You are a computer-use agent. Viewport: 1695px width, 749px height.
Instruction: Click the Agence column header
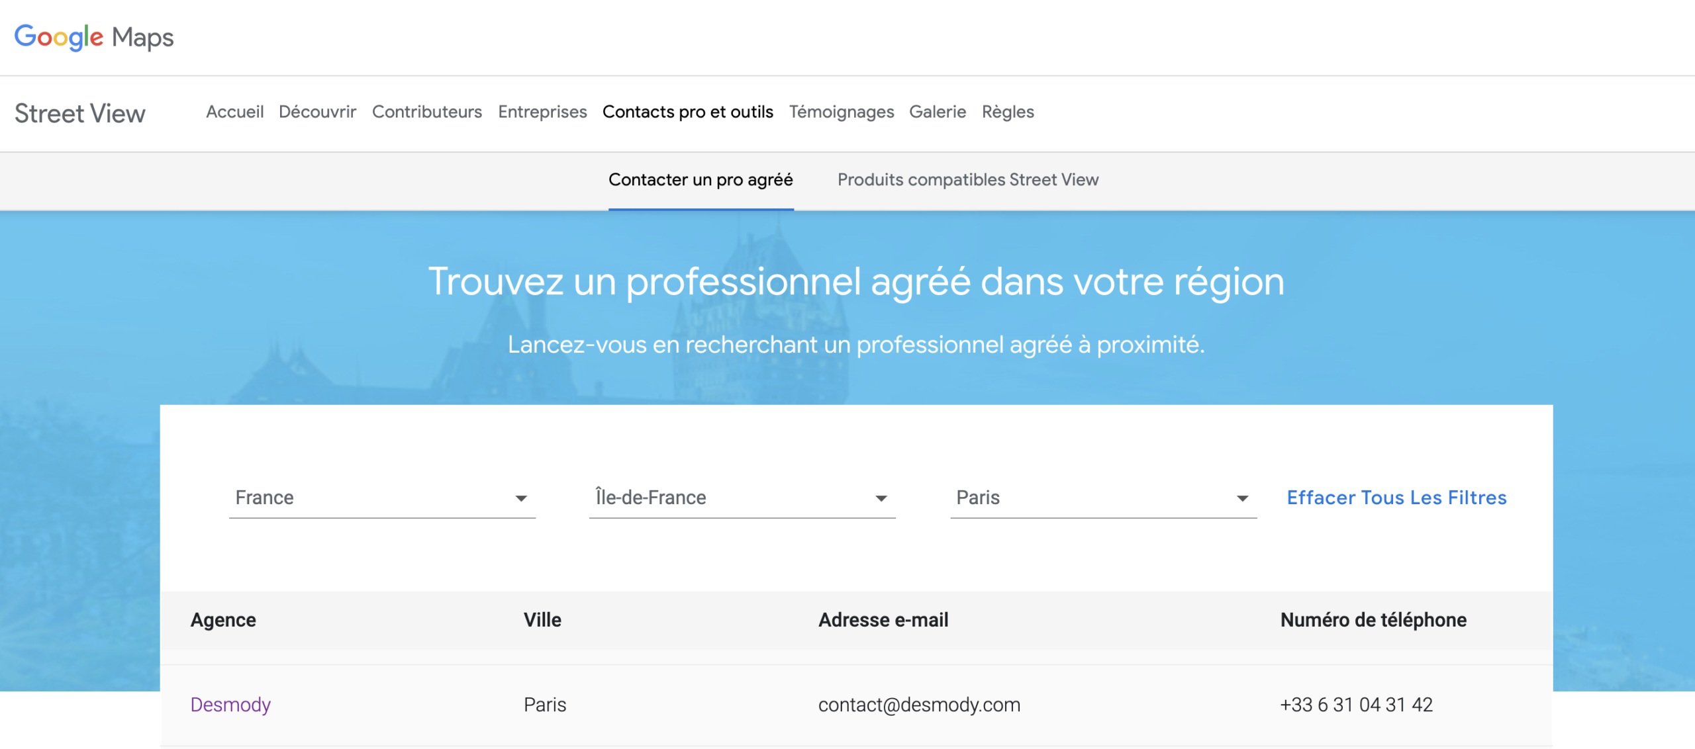pos(223,620)
